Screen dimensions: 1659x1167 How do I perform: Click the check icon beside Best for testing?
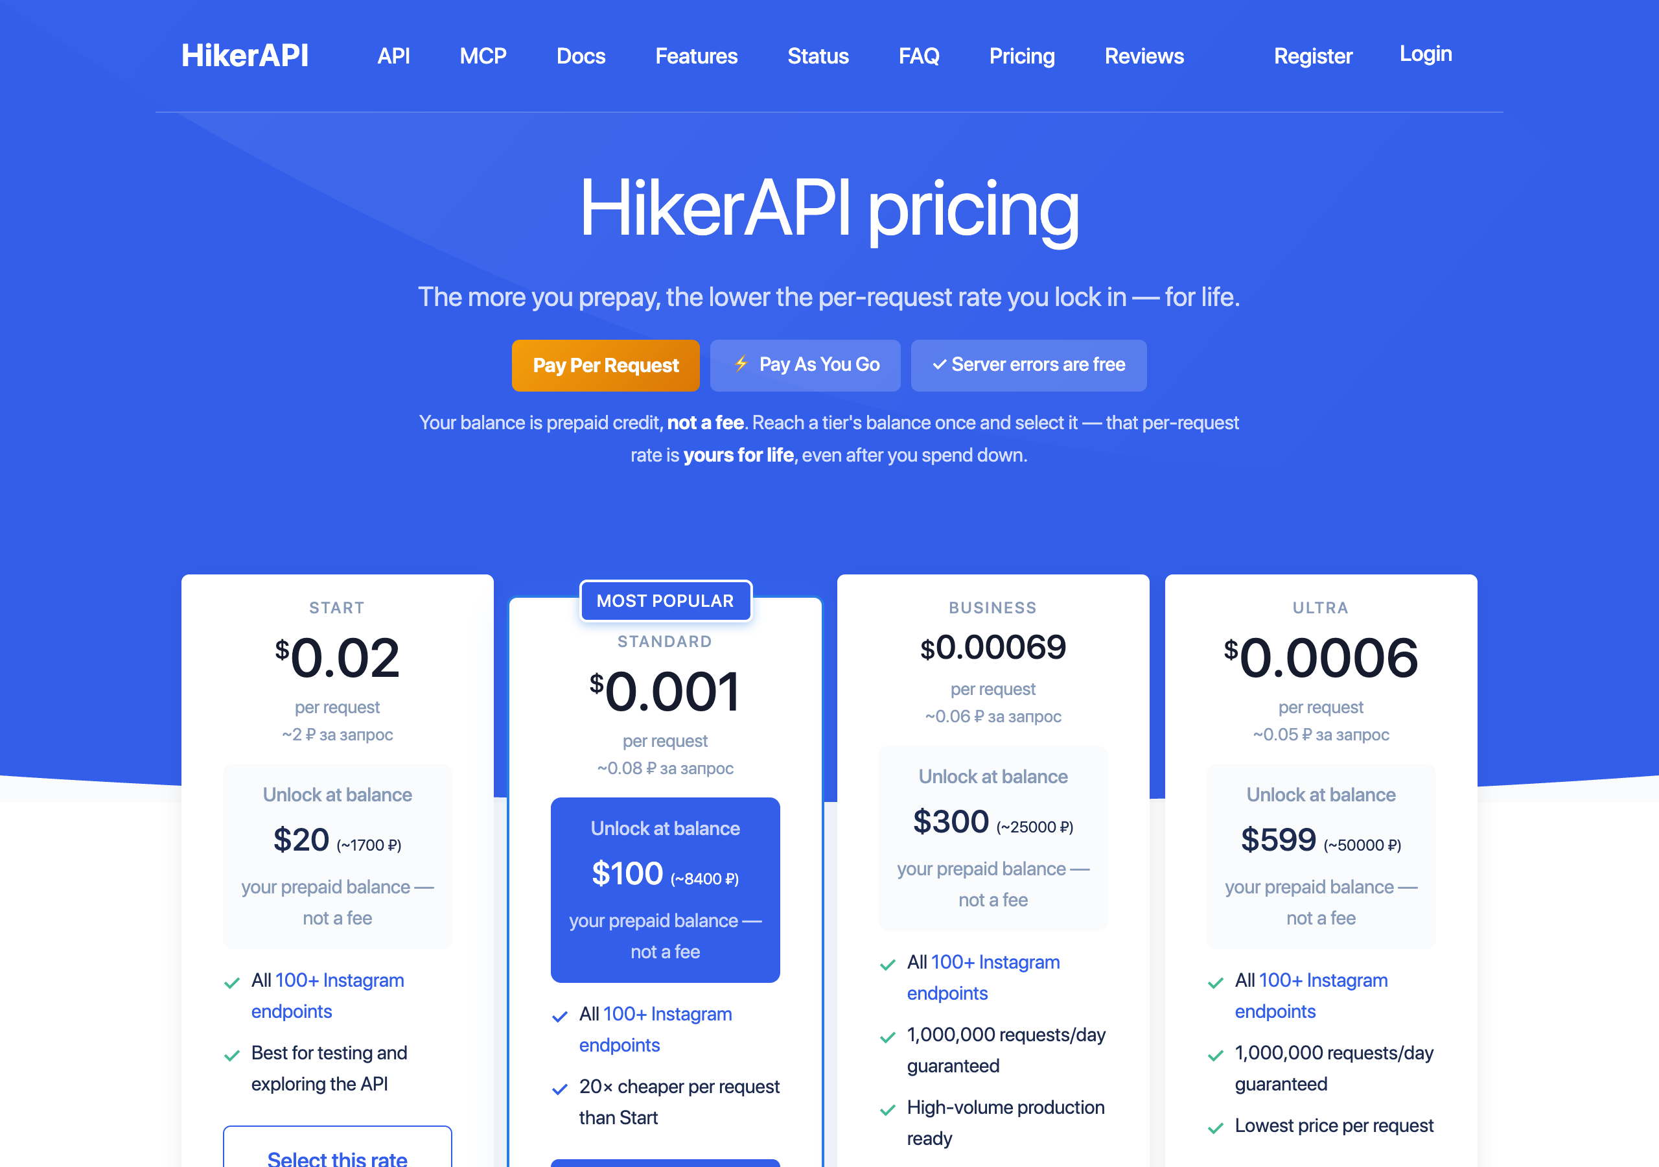(232, 1055)
